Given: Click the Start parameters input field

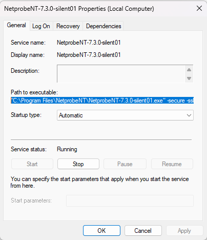Looking at the screenshot, I should (x=130, y=201).
